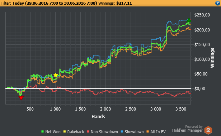Open the blue help question mark icon

[218, 3]
